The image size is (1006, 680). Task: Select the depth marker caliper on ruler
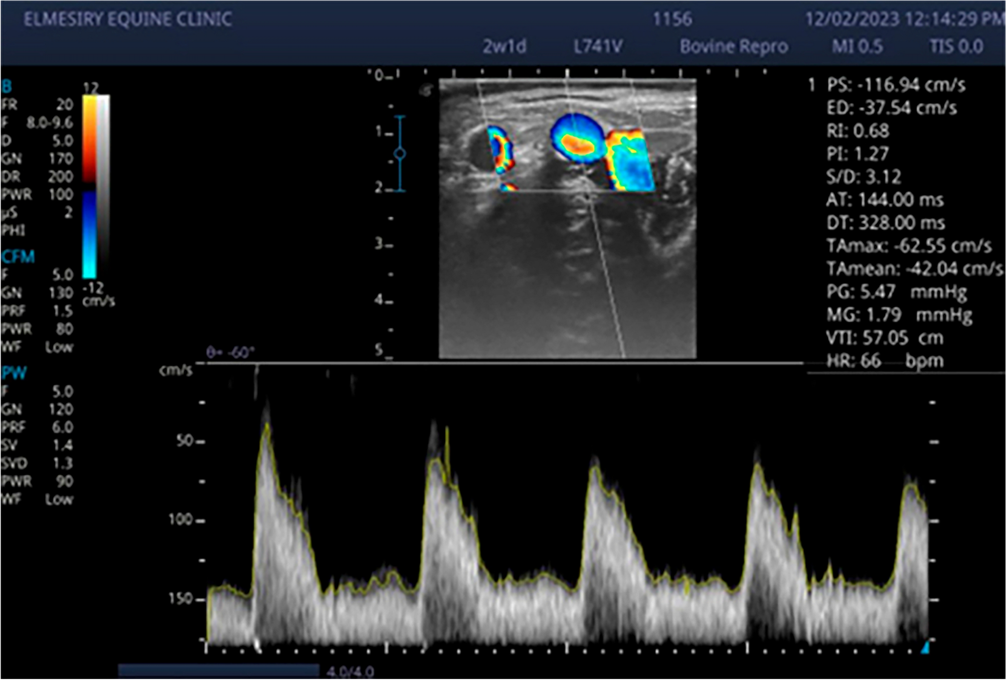pyautogui.click(x=400, y=154)
